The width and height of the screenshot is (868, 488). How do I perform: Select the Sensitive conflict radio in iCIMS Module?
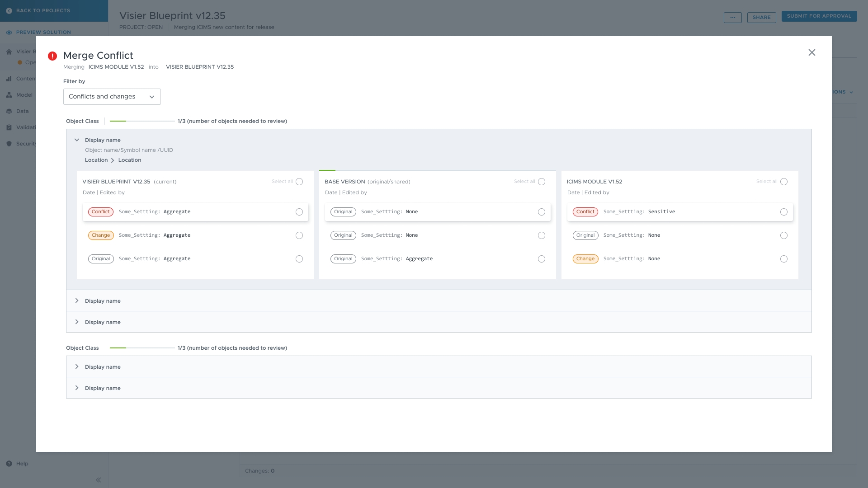pyautogui.click(x=784, y=212)
